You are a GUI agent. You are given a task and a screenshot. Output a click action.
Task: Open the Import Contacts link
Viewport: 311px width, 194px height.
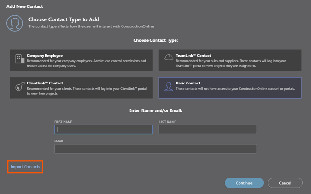tap(25, 167)
